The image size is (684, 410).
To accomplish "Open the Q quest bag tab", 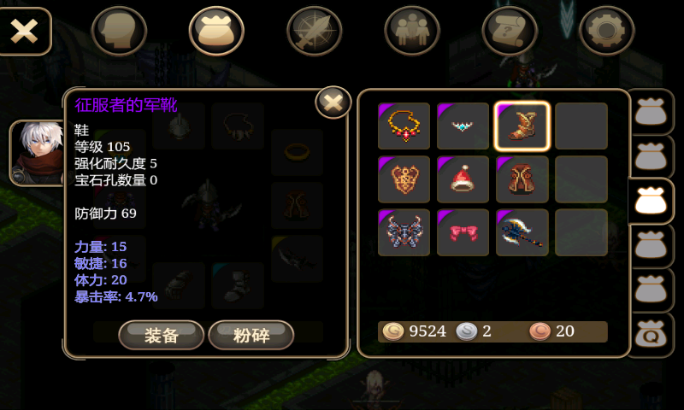I will (651, 334).
